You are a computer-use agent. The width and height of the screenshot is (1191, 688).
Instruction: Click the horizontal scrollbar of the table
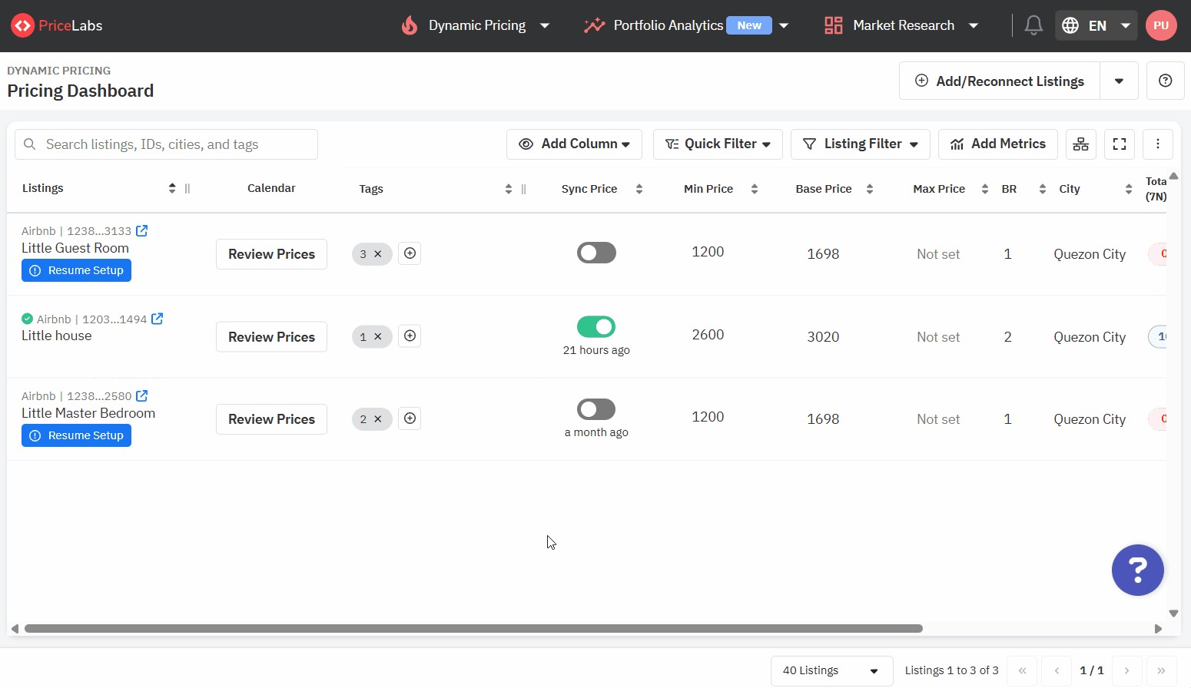[x=473, y=628]
